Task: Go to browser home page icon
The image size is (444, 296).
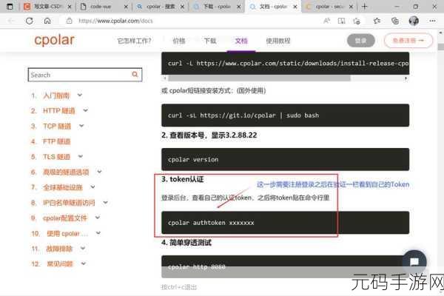Action: [47, 21]
